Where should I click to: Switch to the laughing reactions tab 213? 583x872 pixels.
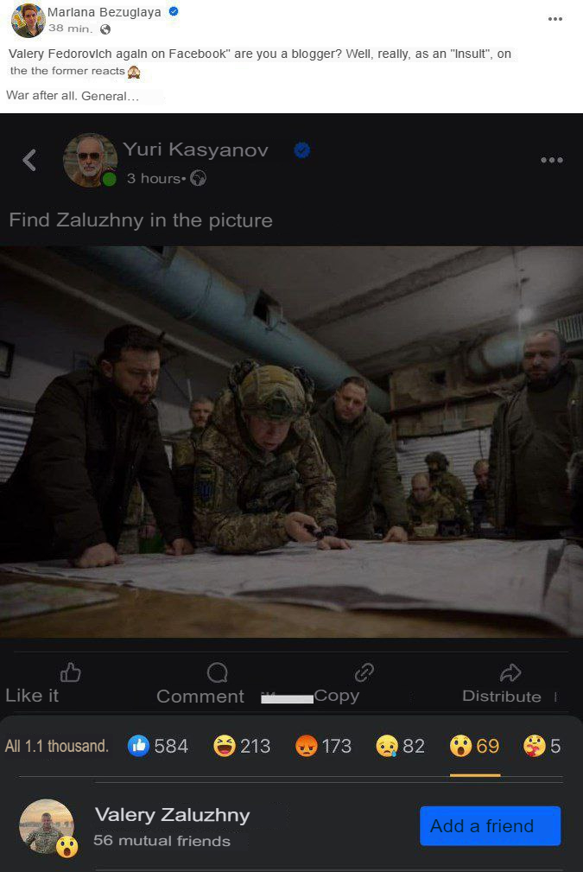click(242, 746)
